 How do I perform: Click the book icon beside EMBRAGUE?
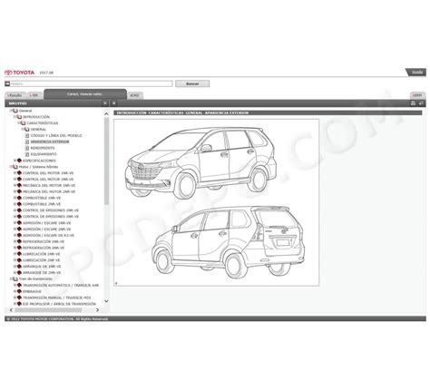coord(19,291)
